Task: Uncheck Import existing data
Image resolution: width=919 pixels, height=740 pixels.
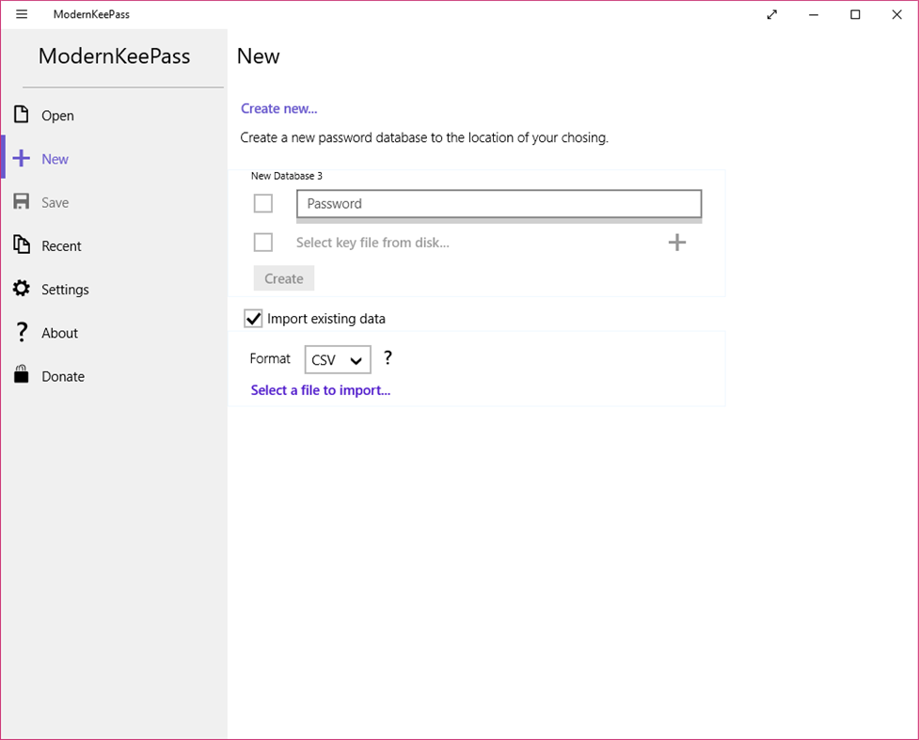Action: coord(252,318)
